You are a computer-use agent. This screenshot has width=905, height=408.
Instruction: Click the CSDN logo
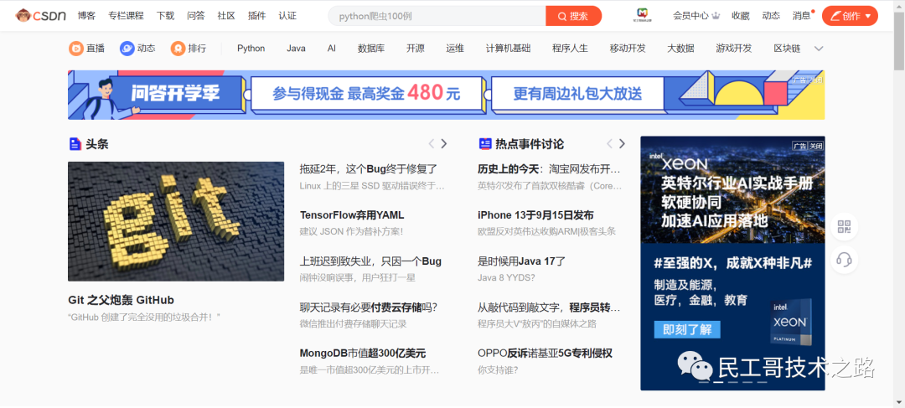click(x=40, y=16)
